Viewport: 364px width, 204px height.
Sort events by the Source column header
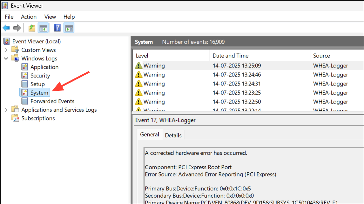(337, 56)
